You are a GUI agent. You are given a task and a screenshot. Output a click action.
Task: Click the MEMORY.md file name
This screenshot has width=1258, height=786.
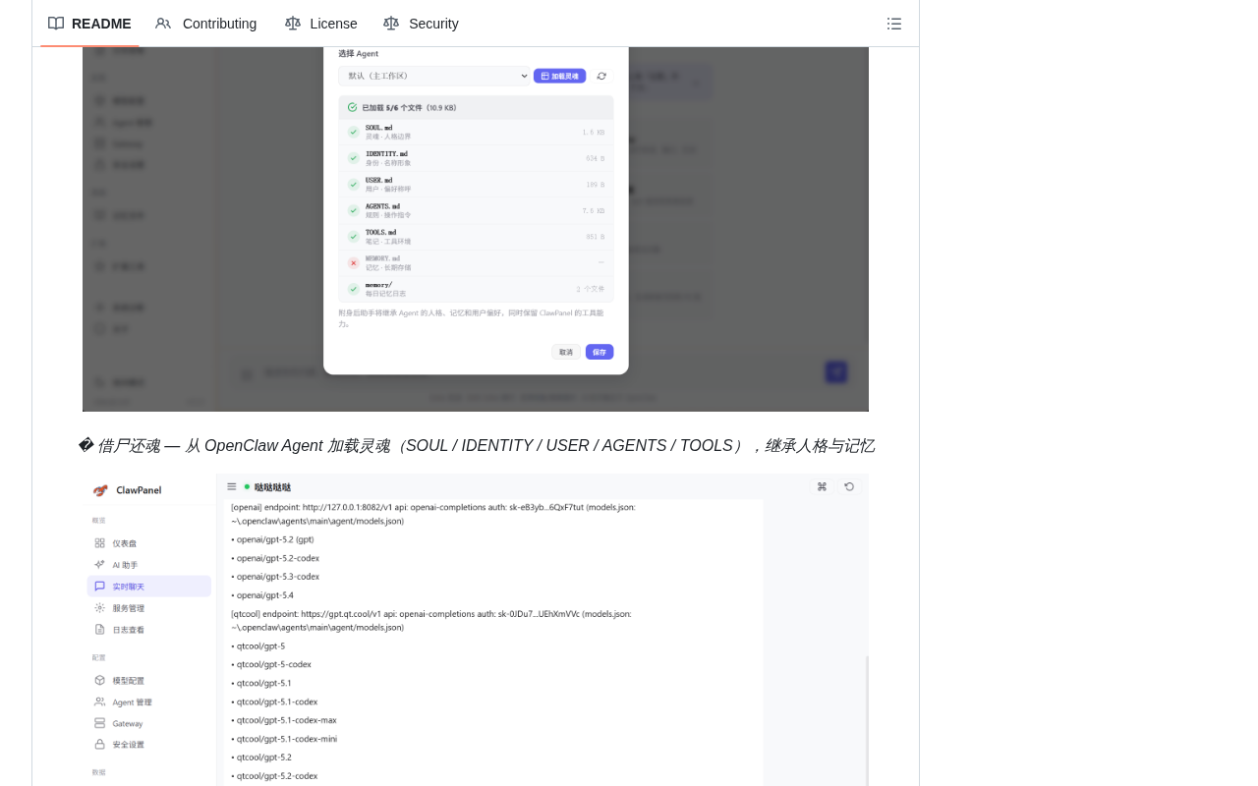click(x=383, y=258)
